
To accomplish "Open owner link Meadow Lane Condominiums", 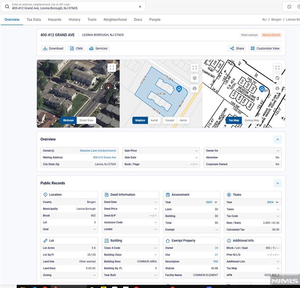I will pos(98,151).
